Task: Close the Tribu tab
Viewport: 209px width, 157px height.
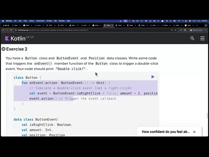Action: 193,26
